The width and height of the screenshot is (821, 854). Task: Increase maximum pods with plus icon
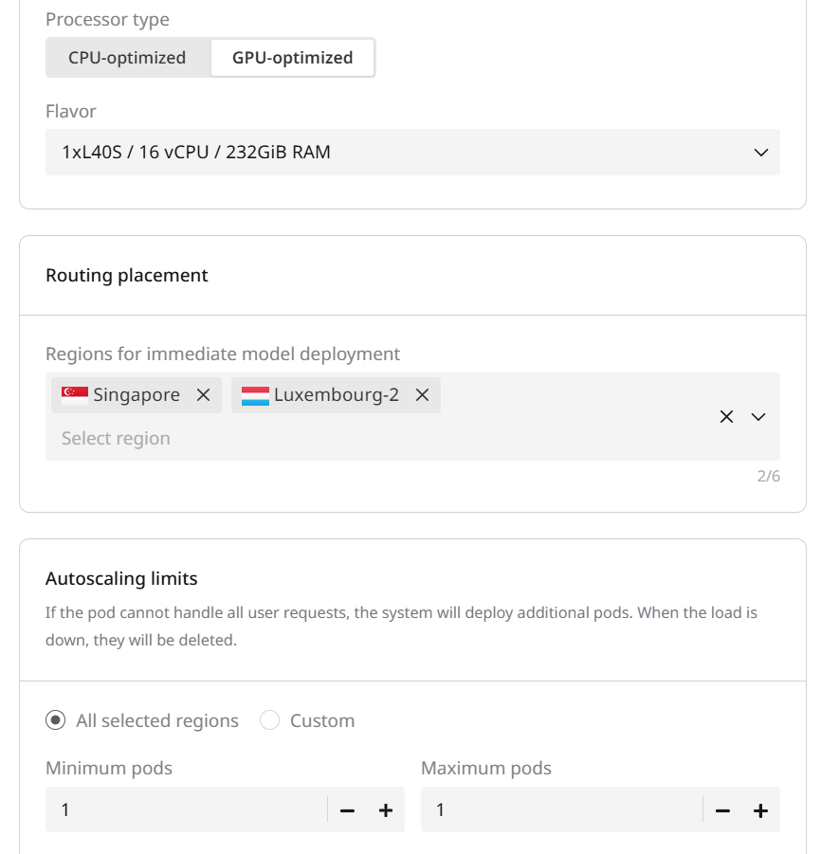[x=760, y=810]
